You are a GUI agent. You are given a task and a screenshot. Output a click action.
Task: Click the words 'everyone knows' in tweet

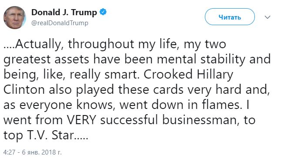[66, 105]
